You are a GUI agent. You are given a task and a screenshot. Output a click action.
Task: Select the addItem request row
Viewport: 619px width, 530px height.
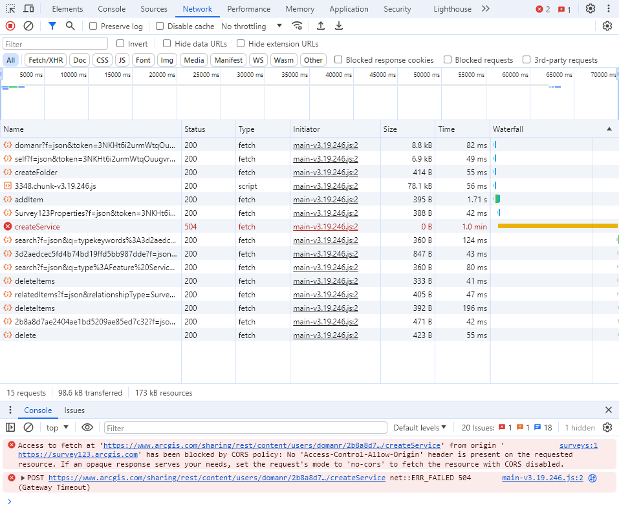coord(244,200)
